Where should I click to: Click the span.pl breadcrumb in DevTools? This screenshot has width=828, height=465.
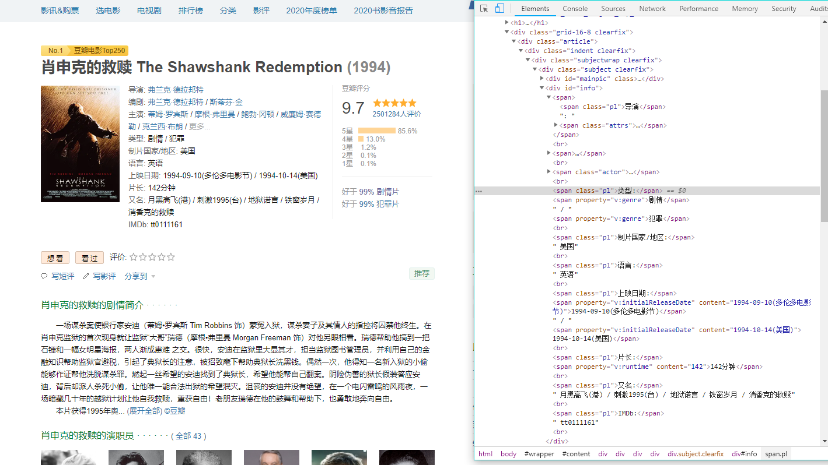(x=776, y=454)
